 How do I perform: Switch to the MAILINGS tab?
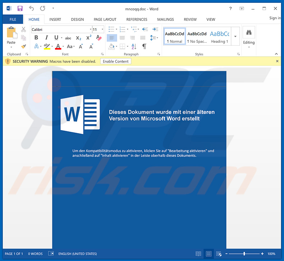[165, 19]
